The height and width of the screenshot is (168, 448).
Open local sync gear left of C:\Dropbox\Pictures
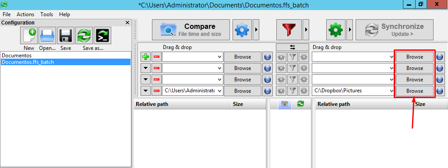click(x=303, y=91)
